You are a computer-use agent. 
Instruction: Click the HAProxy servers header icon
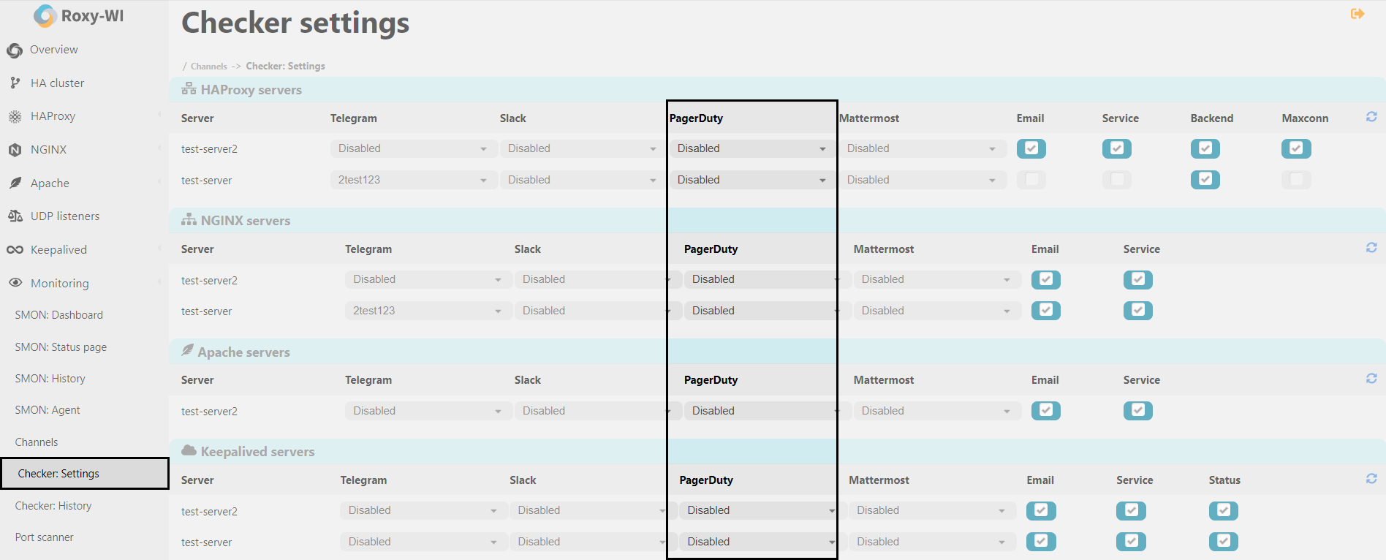[x=189, y=89]
